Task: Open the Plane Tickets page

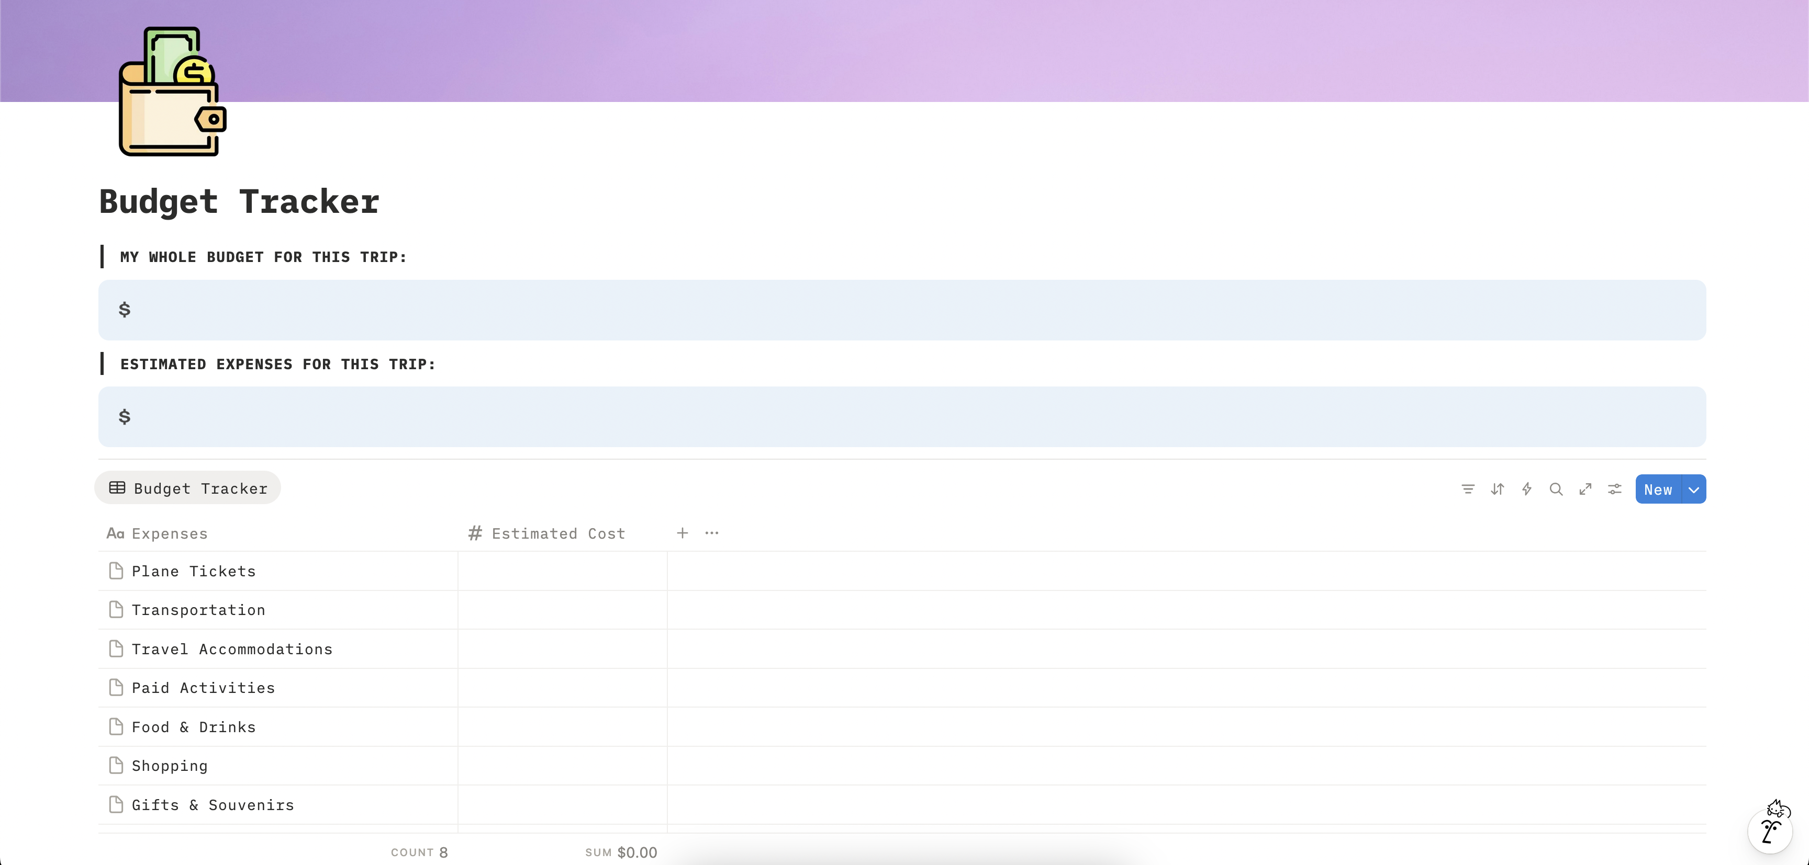Action: tap(193, 571)
